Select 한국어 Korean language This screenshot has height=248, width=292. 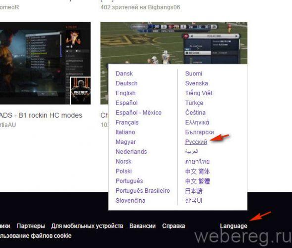(x=194, y=201)
